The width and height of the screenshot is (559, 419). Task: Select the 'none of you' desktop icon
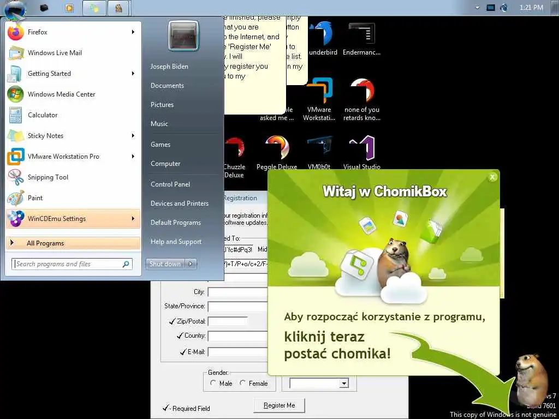pyautogui.click(x=361, y=99)
